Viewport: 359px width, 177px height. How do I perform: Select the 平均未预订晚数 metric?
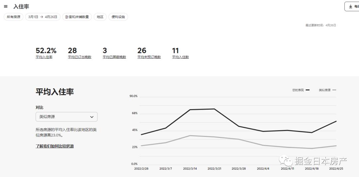coord(149,57)
